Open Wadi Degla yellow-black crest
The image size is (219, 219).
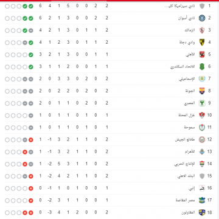pos(202,43)
